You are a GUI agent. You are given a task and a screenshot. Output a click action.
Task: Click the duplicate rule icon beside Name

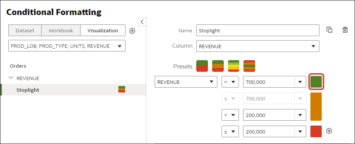point(329,30)
